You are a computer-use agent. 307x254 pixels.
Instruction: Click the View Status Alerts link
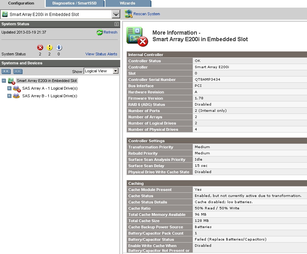tap(102, 54)
